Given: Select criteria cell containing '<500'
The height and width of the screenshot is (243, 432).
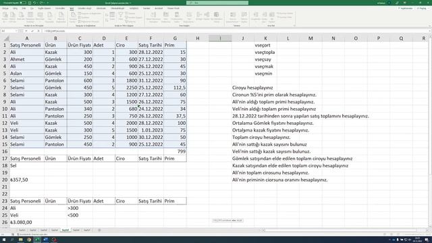Looking at the screenshot, I should click(80, 215).
